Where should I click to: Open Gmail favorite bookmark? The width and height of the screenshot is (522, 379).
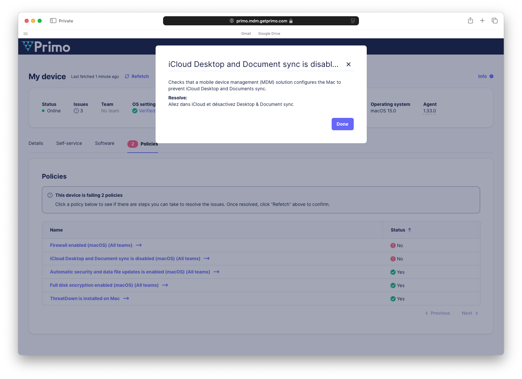(x=246, y=33)
